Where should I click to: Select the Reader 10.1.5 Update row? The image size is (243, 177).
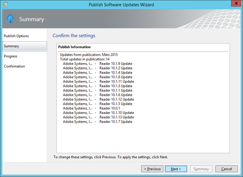[98, 104]
